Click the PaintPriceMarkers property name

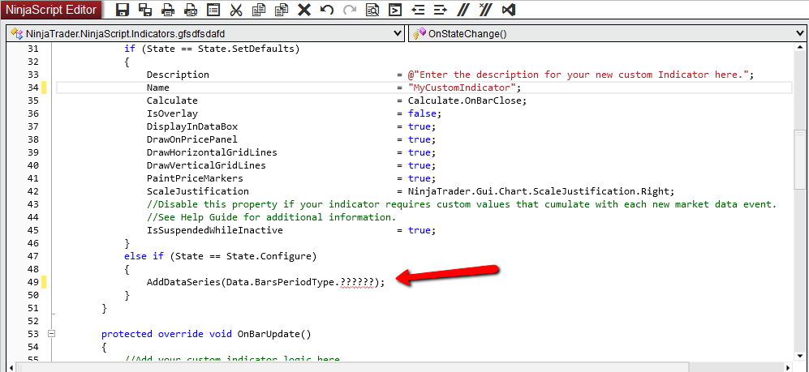(x=195, y=178)
